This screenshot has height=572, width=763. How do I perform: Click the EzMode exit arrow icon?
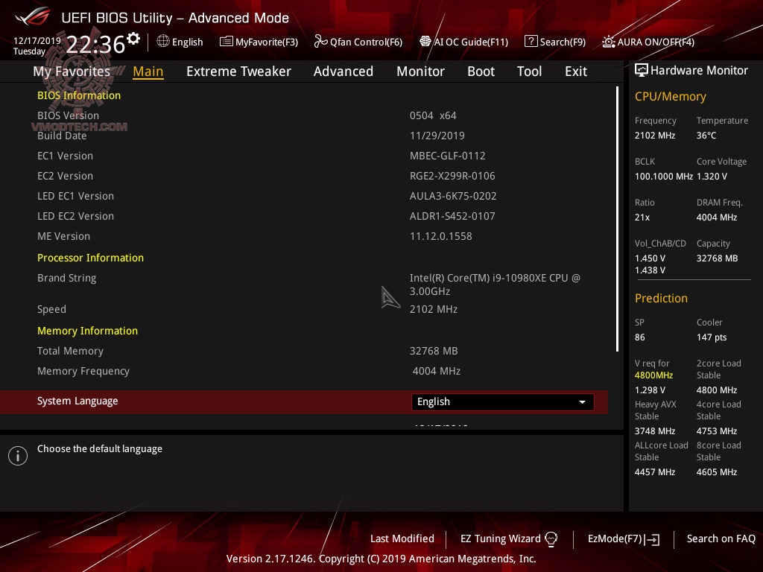click(652, 539)
